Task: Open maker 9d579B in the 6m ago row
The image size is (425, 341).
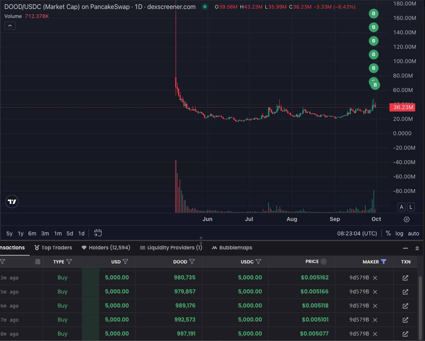Action: point(359,306)
